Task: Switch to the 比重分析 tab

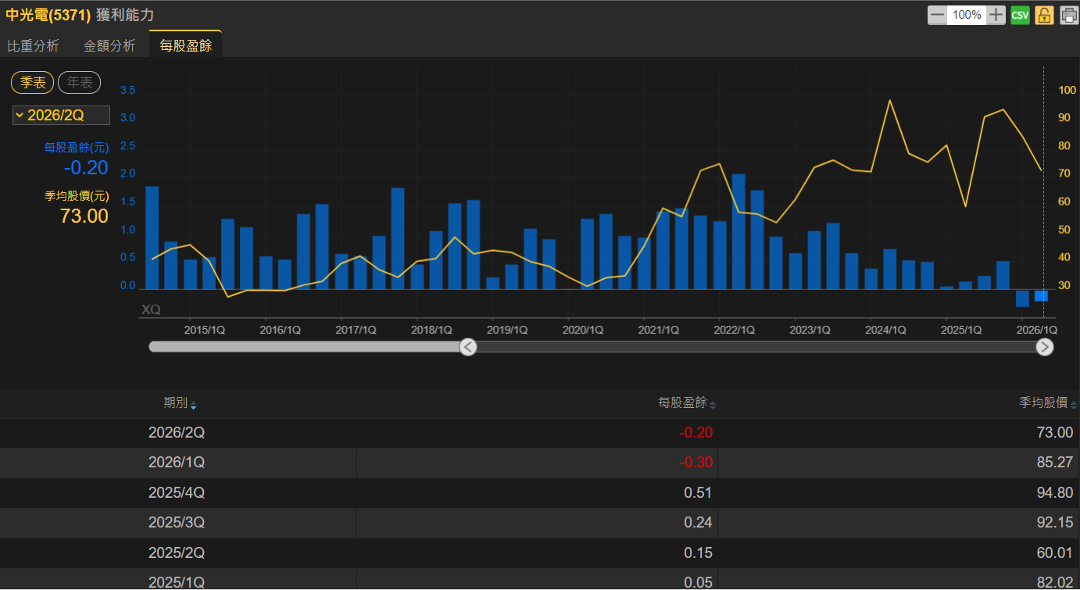Action: coord(33,46)
